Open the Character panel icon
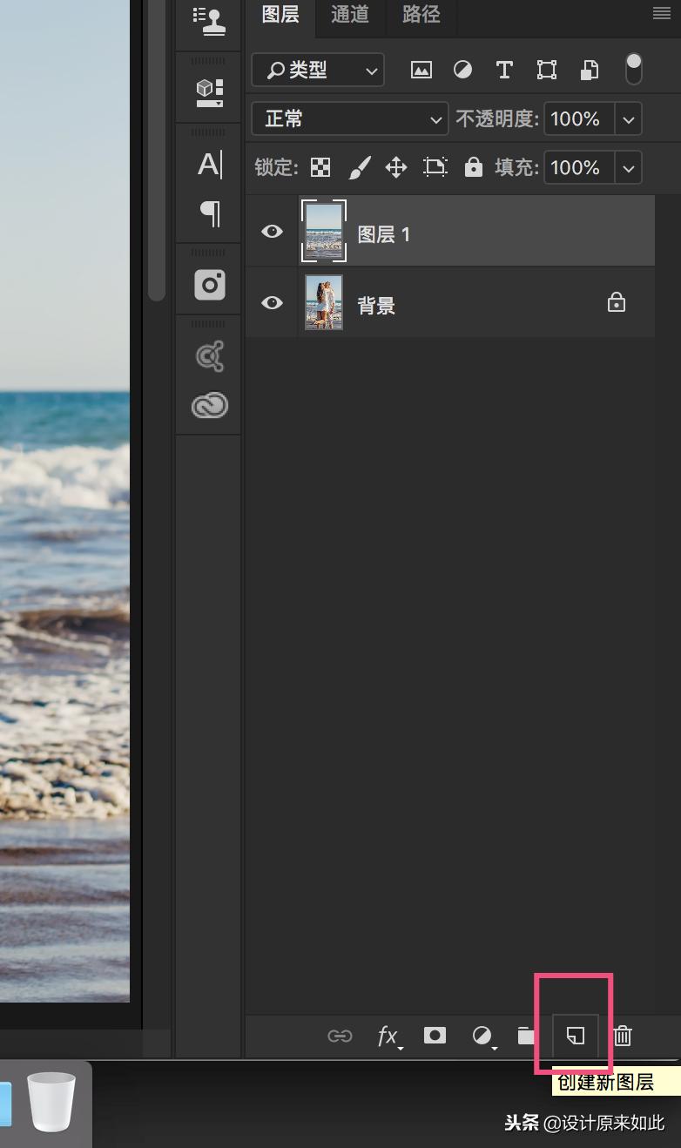This screenshot has width=681, height=1148. point(209,165)
